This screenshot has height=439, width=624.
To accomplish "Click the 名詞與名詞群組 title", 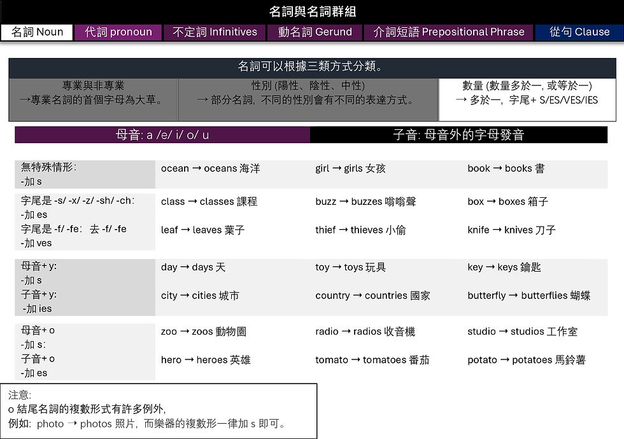I will click(x=313, y=11).
